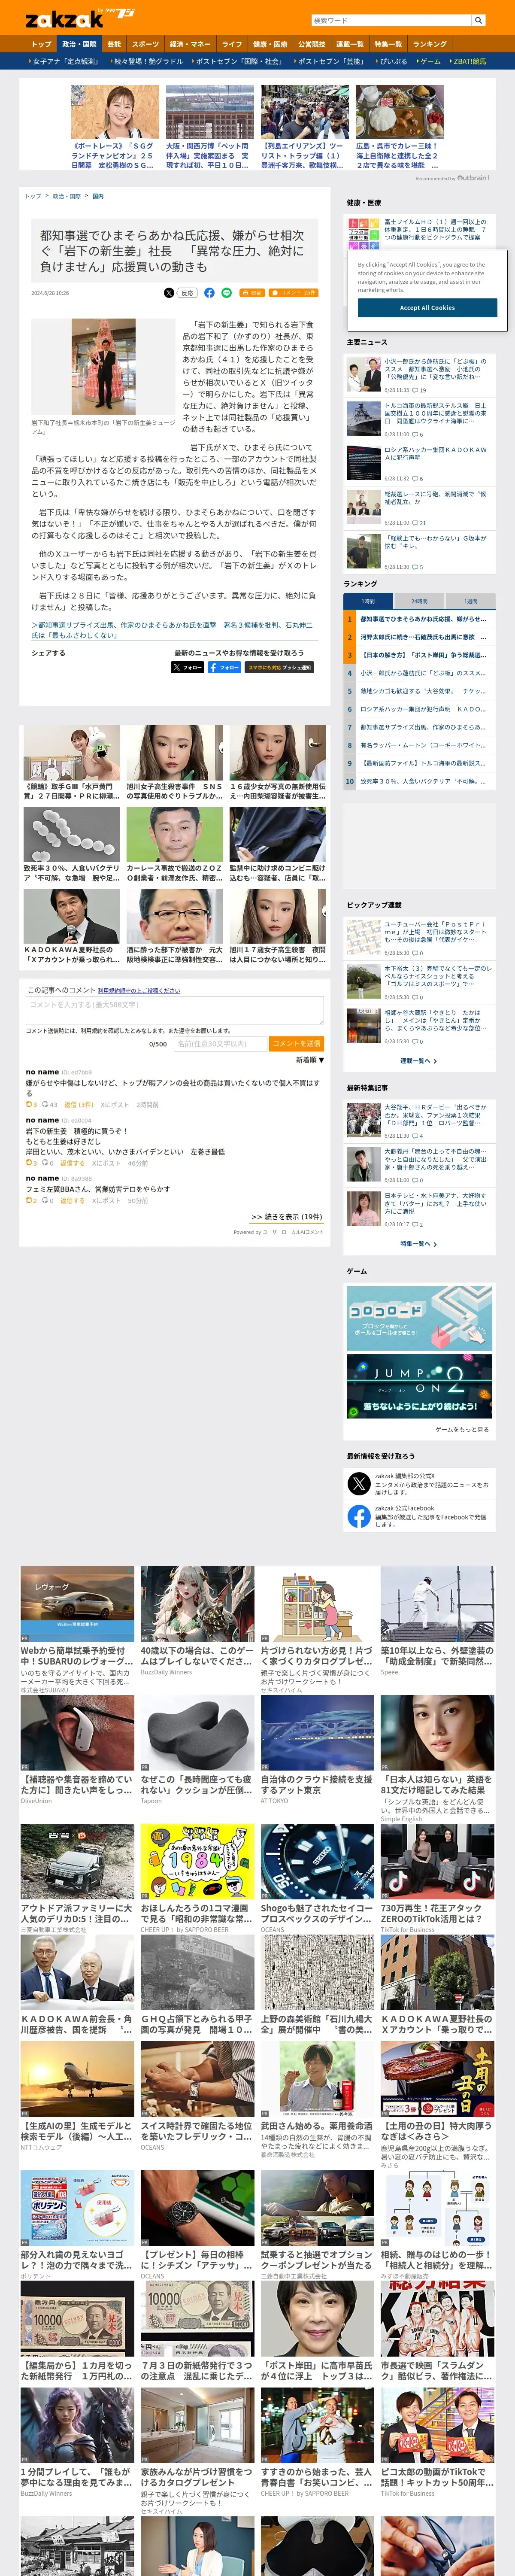
Task: Expand comments with 続きを表示 (19件)
Action: [x=287, y=1217]
